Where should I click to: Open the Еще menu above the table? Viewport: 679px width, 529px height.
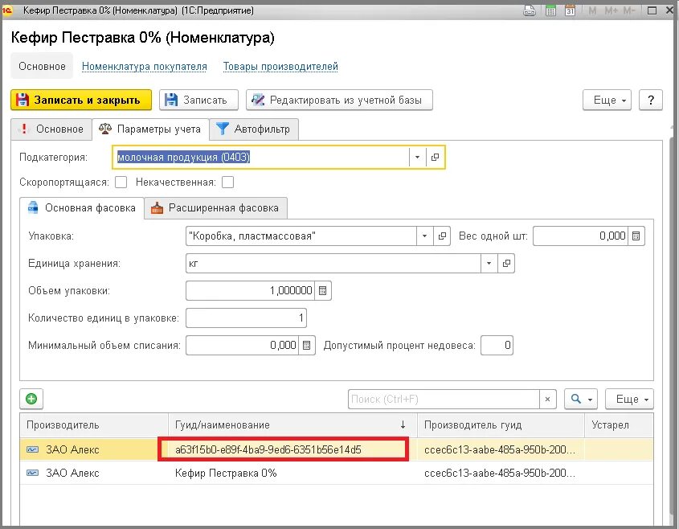[x=629, y=399]
